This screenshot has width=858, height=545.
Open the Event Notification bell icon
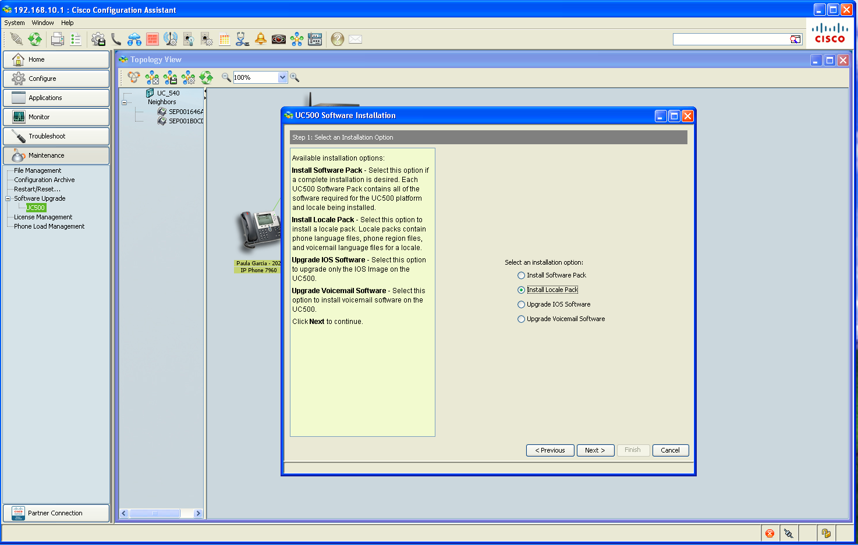(261, 39)
